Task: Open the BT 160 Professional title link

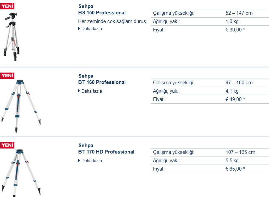Action: [x=102, y=82]
